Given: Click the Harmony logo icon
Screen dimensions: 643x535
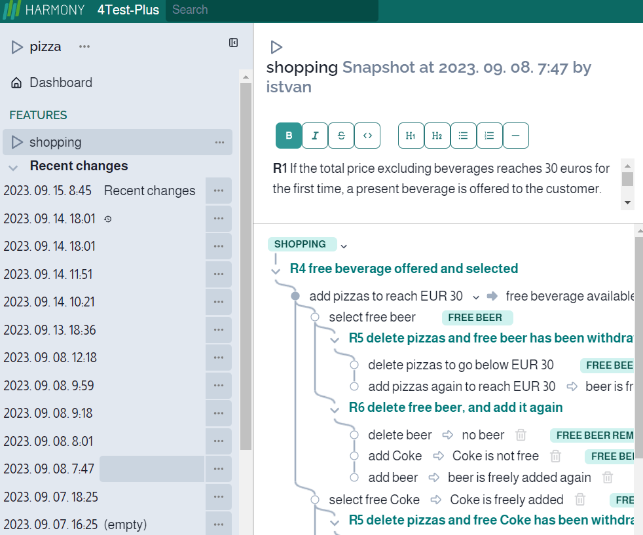Looking at the screenshot, I should [12, 10].
